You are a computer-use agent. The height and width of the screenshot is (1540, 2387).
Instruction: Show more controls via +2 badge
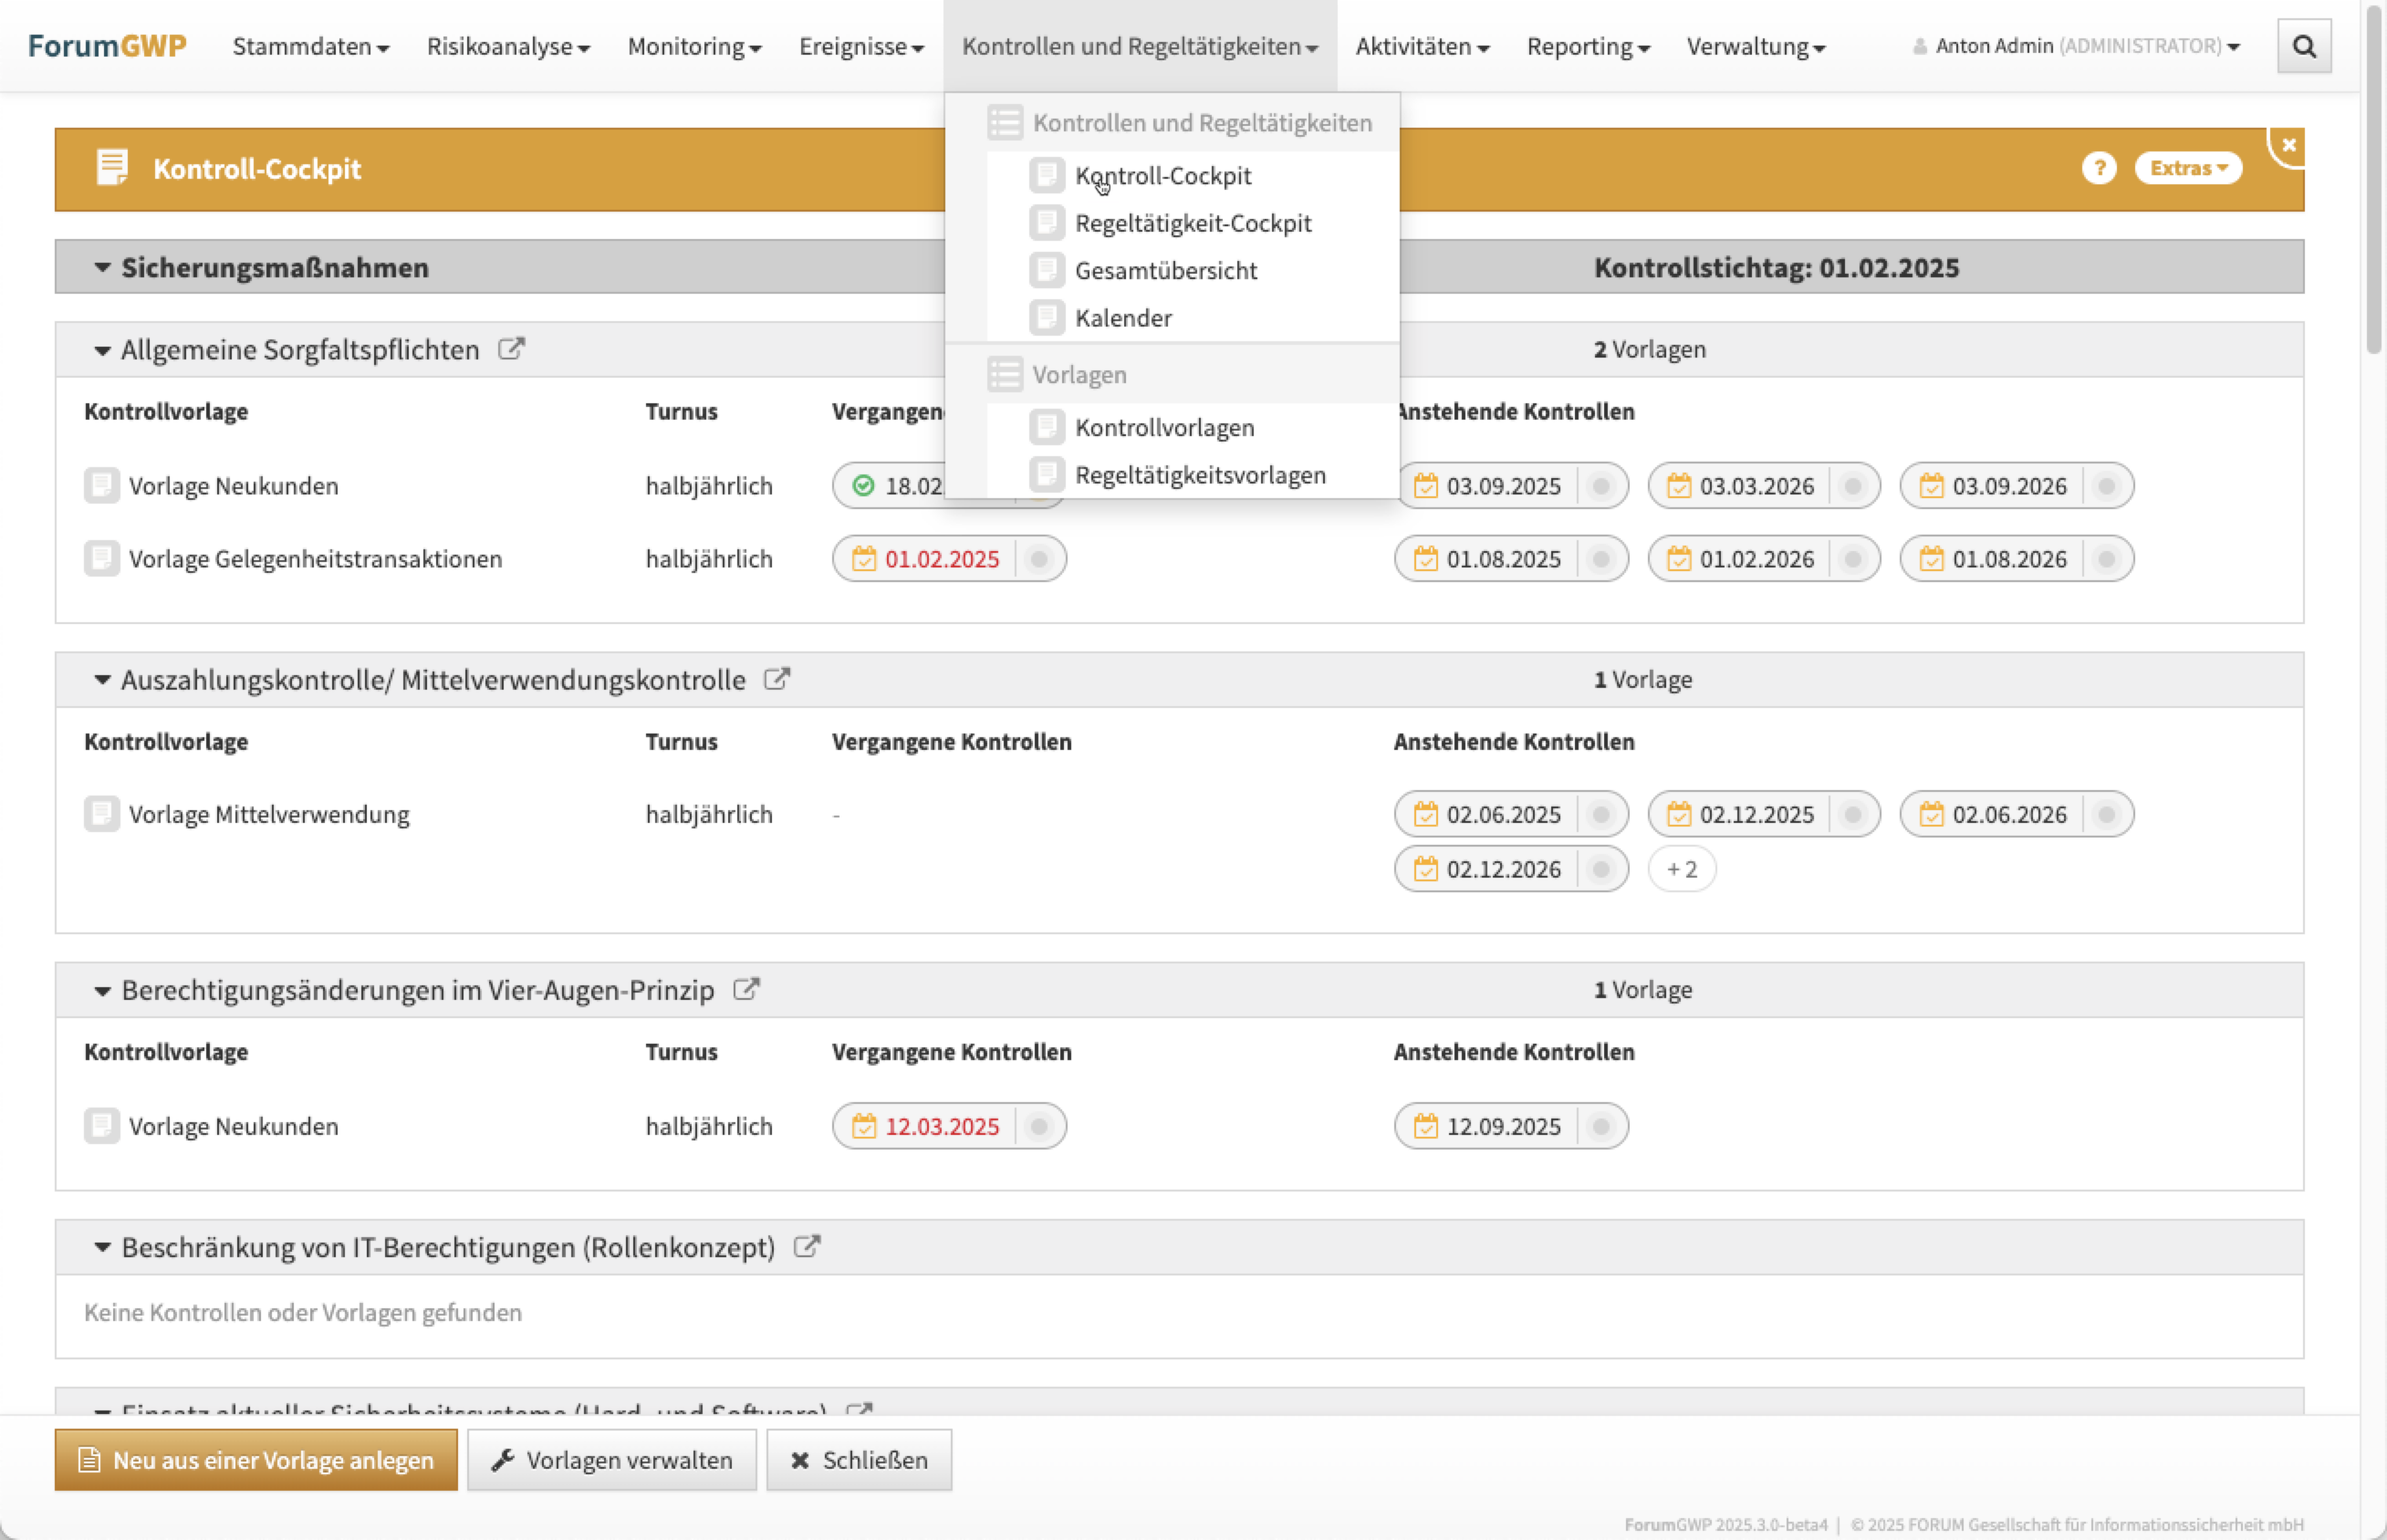[x=1681, y=869]
